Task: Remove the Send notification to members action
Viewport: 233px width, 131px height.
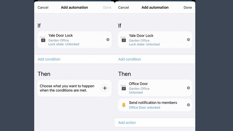Action: [188, 105]
